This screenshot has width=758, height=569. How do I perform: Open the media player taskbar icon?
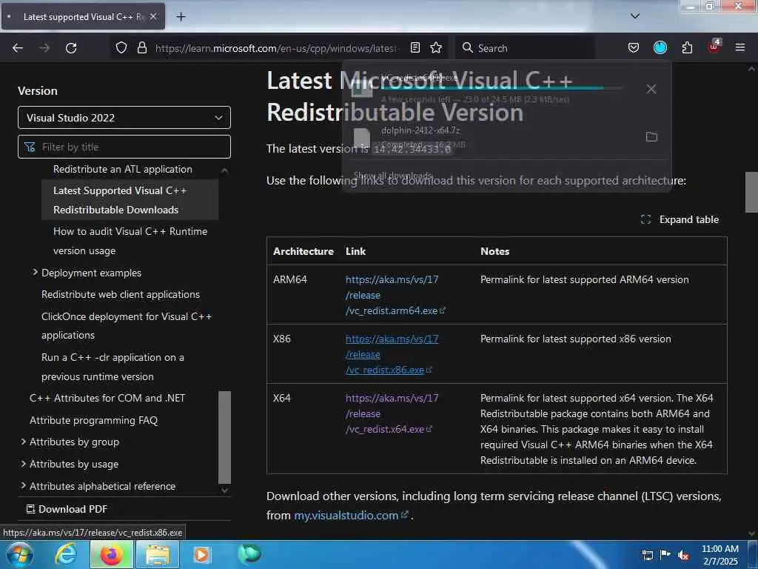point(201,554)
